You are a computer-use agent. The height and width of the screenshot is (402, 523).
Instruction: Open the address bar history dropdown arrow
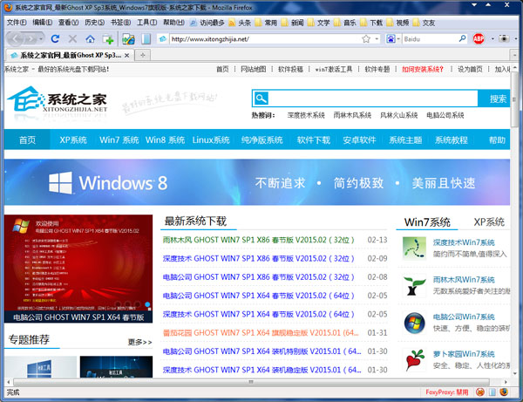pos(377,39)
